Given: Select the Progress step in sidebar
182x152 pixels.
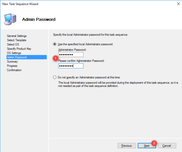Looking at the screenshot, I should tap(12, 66).
